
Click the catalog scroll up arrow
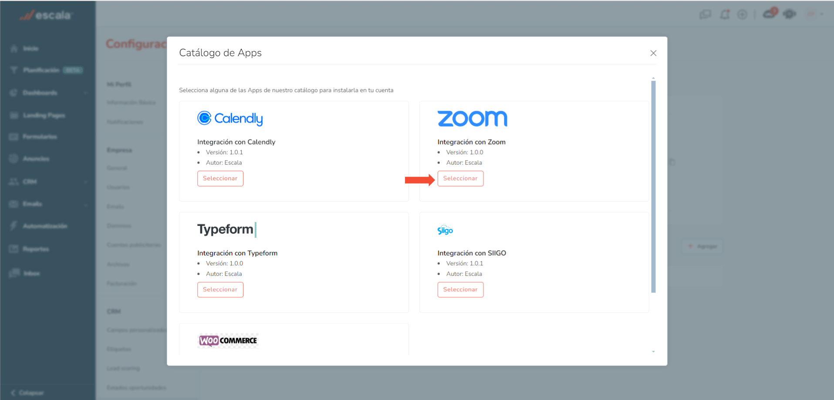(653, 78)
